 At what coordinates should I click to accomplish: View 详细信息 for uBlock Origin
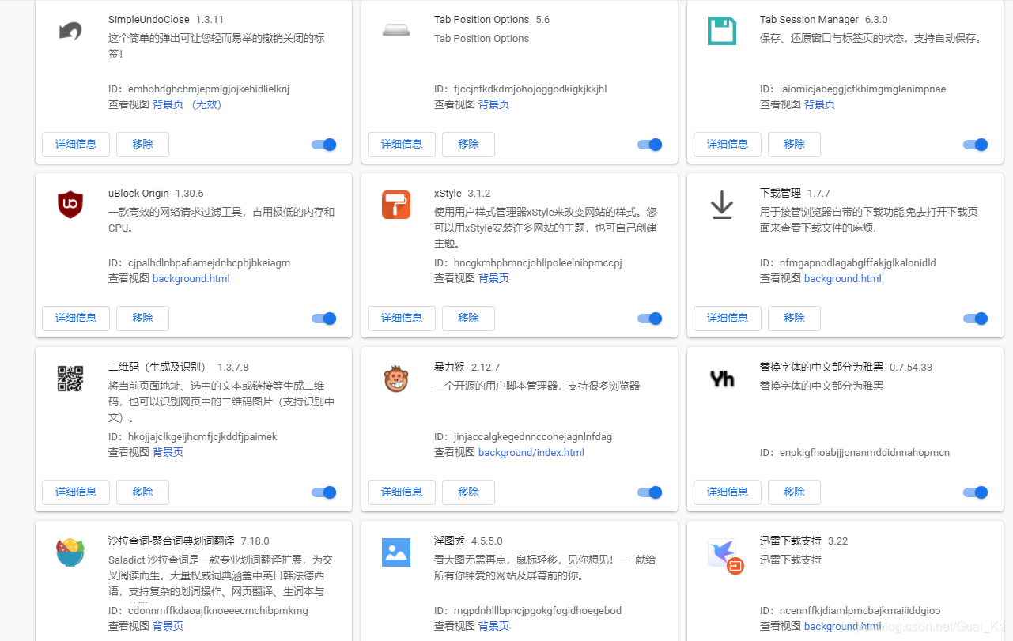(76, 319)
